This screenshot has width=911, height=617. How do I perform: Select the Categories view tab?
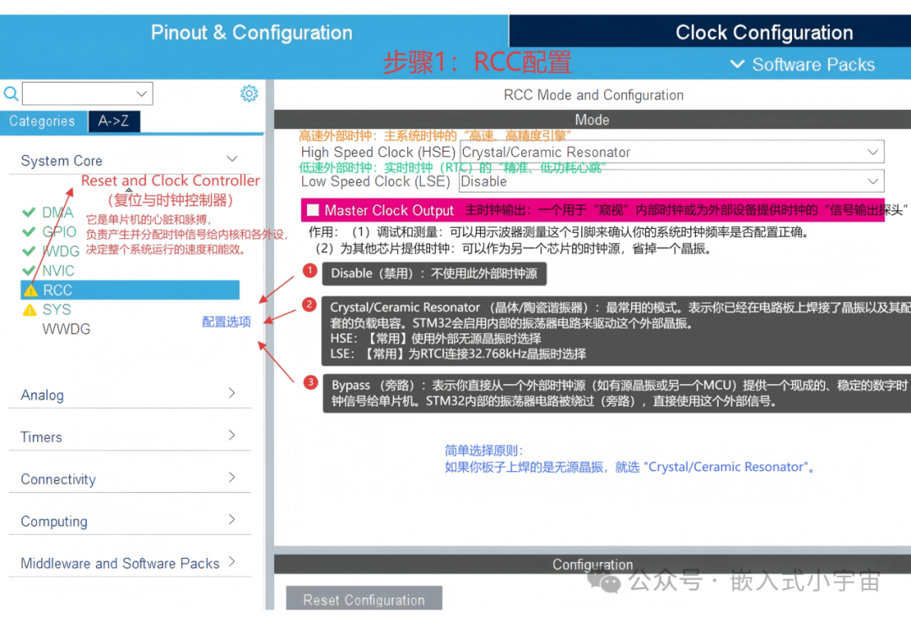(42, 121)
